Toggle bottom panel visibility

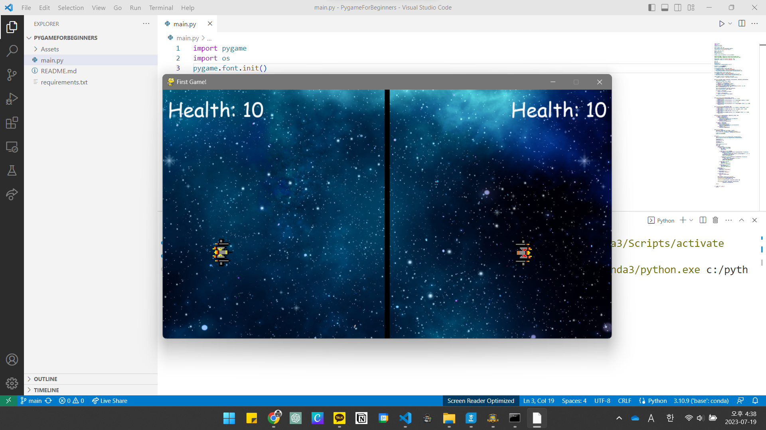(665, 8)
